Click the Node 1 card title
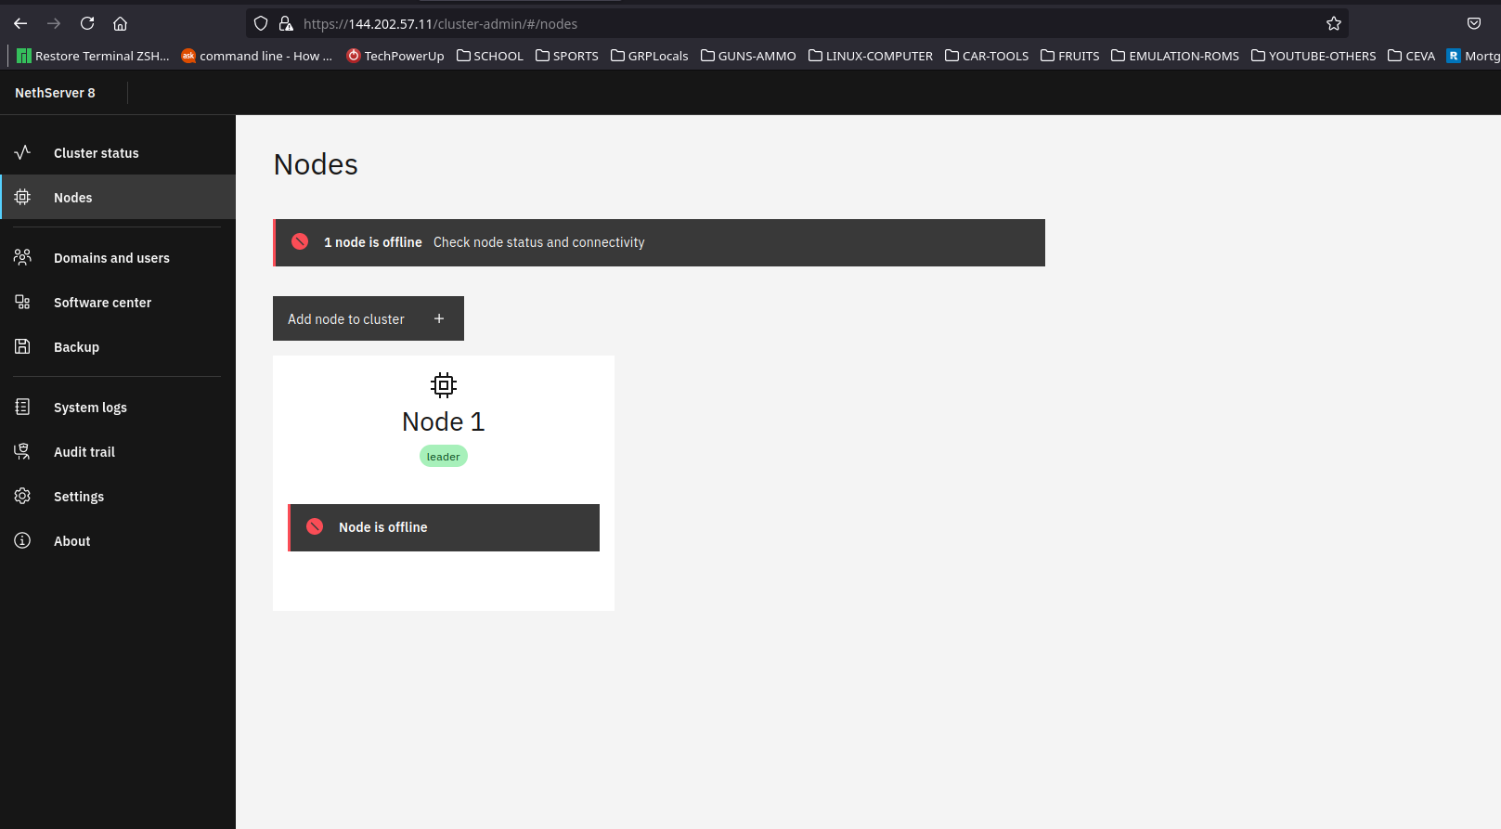 tap(444, 421)
